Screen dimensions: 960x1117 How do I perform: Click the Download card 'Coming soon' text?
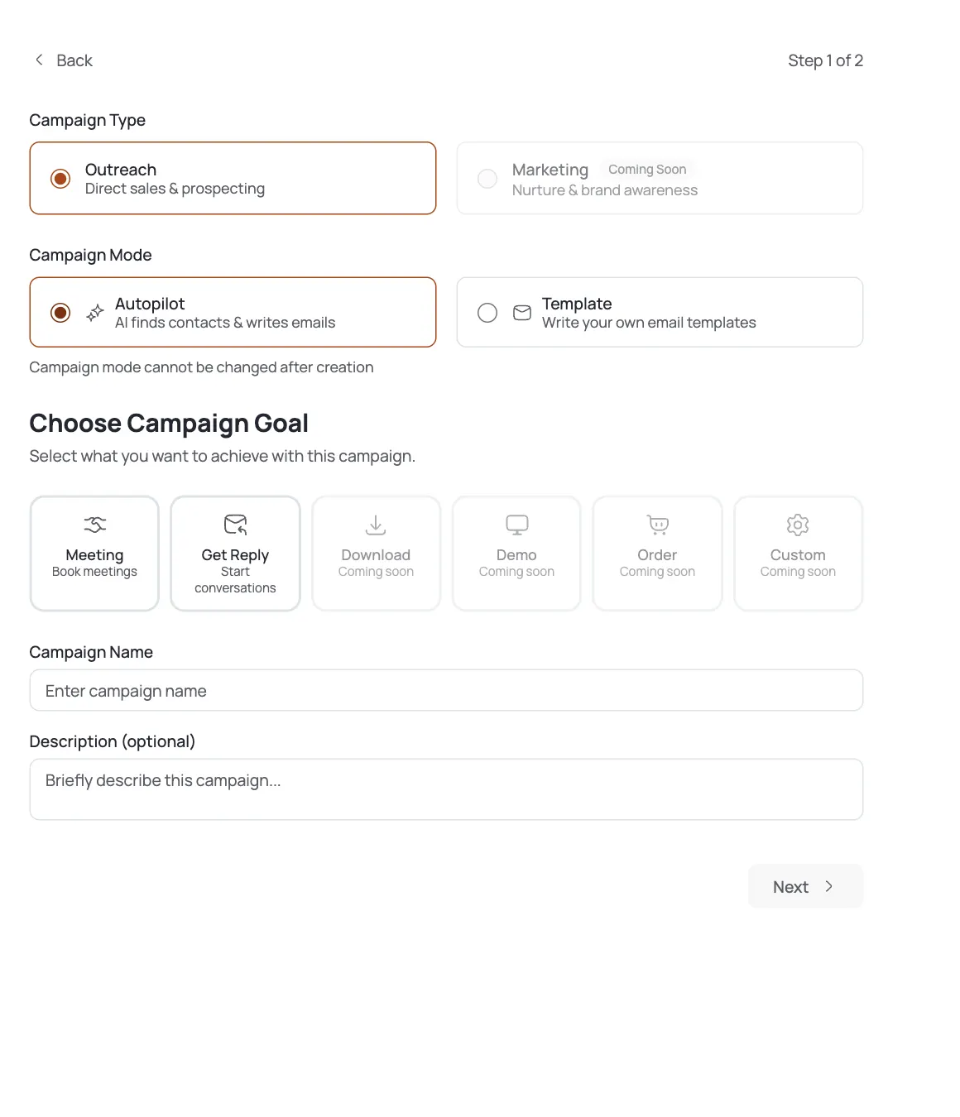(376, 572)
